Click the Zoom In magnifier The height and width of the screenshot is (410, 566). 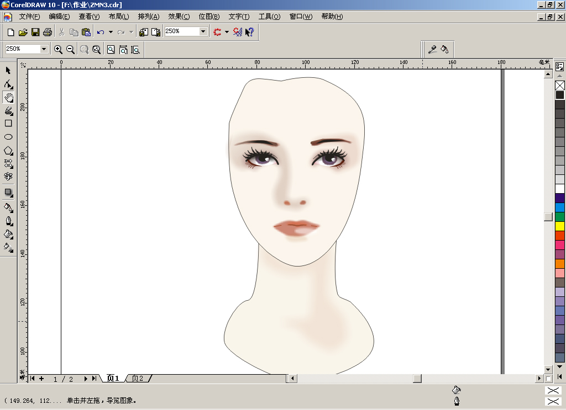pyautogui.click(x=57, y=49)
